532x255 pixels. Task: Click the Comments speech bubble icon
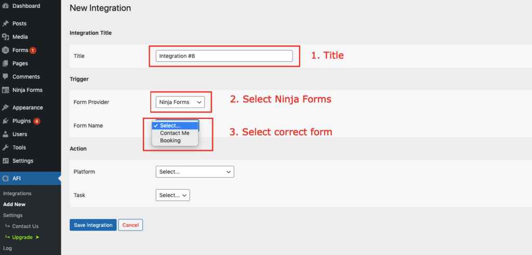pos(5,77)
